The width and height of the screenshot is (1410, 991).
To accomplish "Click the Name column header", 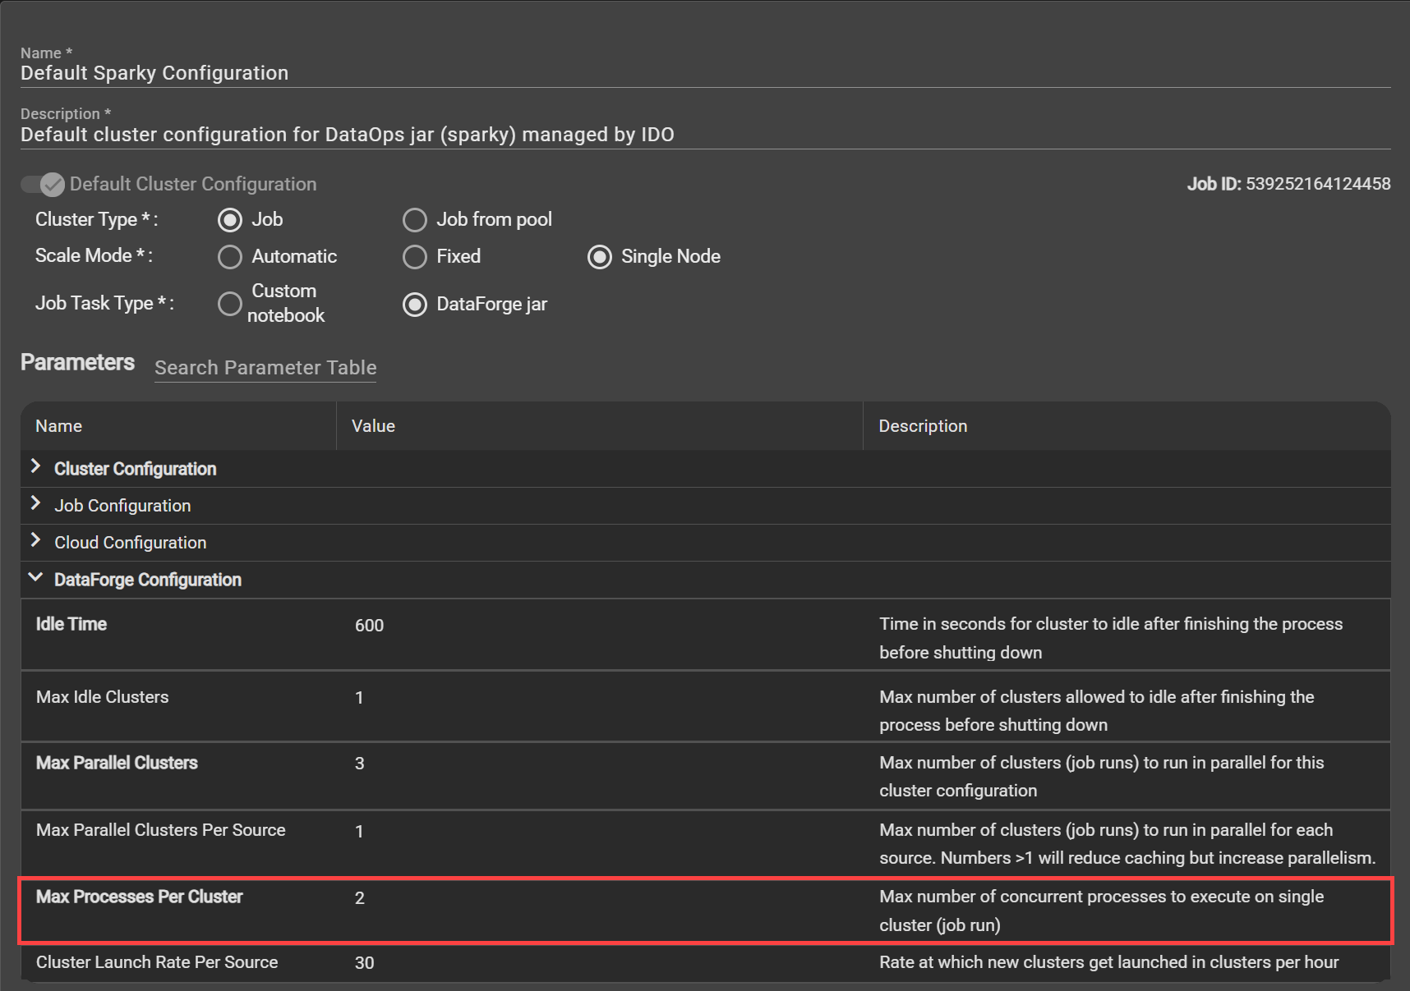I will pos(58,425).
